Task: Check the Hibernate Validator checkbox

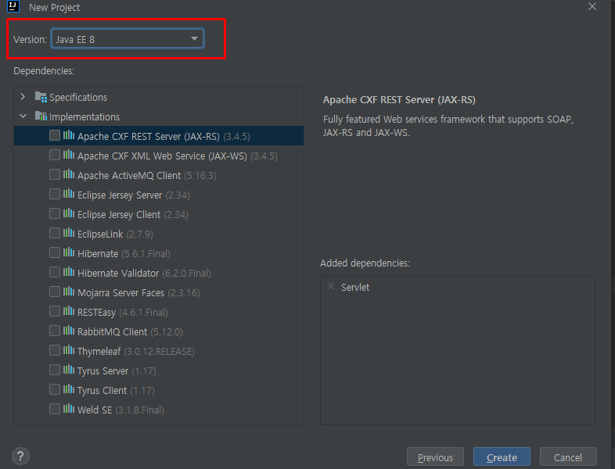Action: [55, 272]
